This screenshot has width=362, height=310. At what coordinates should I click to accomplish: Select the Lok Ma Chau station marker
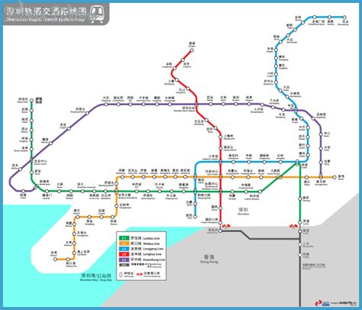point(220,231)
